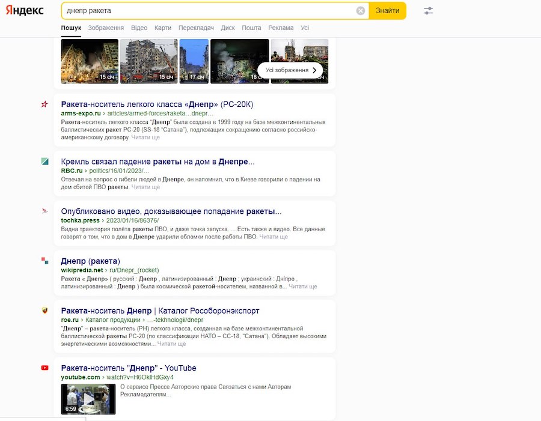
Task: Click the YouTube favicon
Action: click(44, 368)
